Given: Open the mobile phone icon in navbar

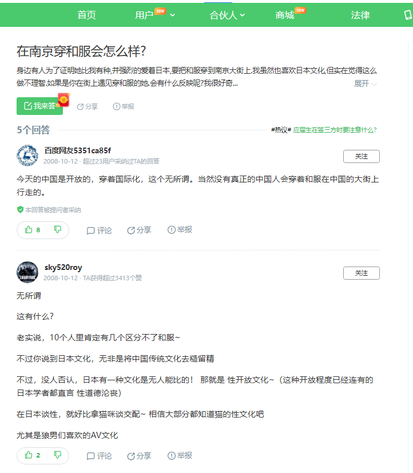Looking at the screenshot, I should (x=408, y=14).
